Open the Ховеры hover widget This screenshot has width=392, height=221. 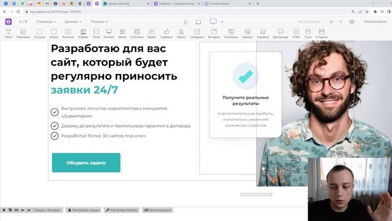coord(247,34)
